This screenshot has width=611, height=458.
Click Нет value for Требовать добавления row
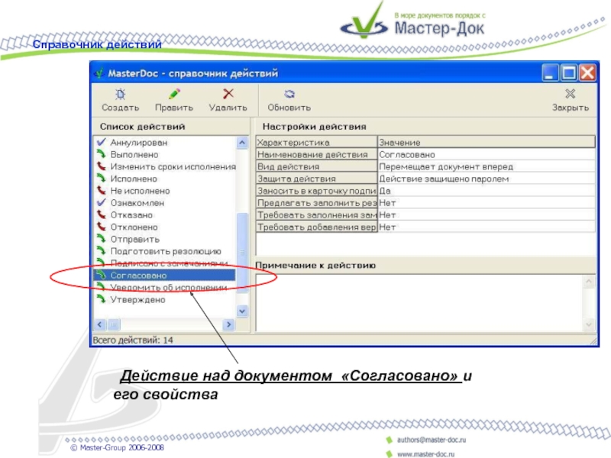tap(487, 227)
